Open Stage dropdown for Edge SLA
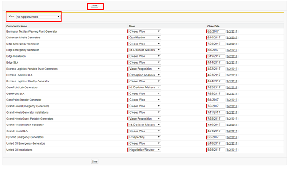 pos(144,63)
